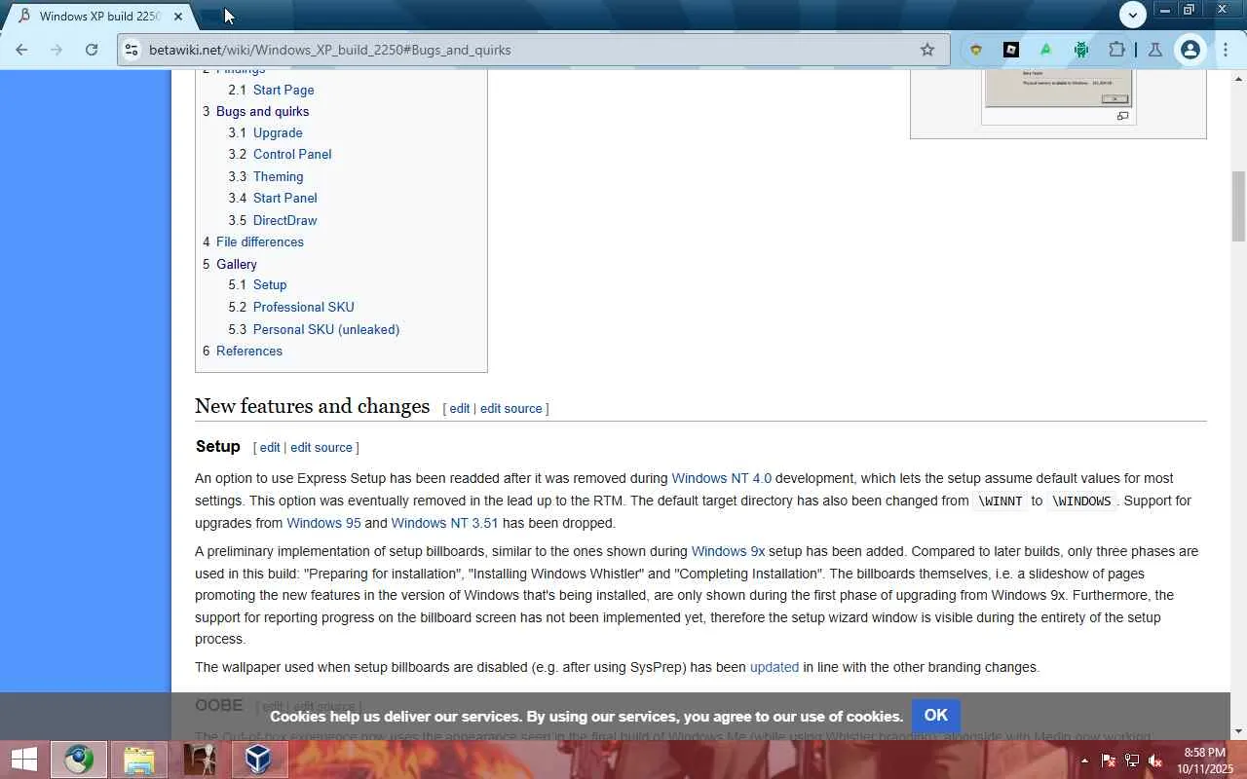
Task: Jump to the Start Page section
Action: coord(283,90)
